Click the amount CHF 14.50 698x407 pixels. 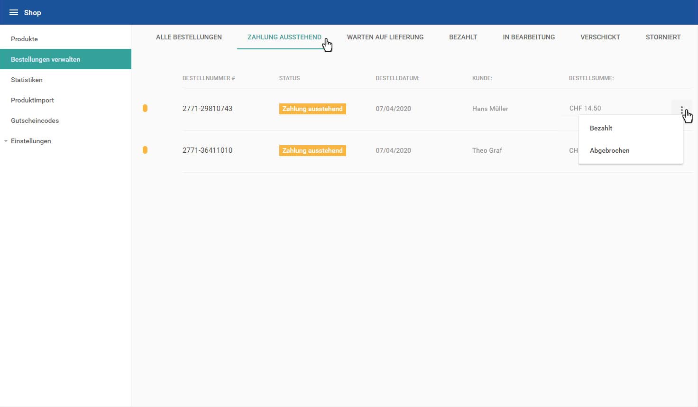pos(585,108)
